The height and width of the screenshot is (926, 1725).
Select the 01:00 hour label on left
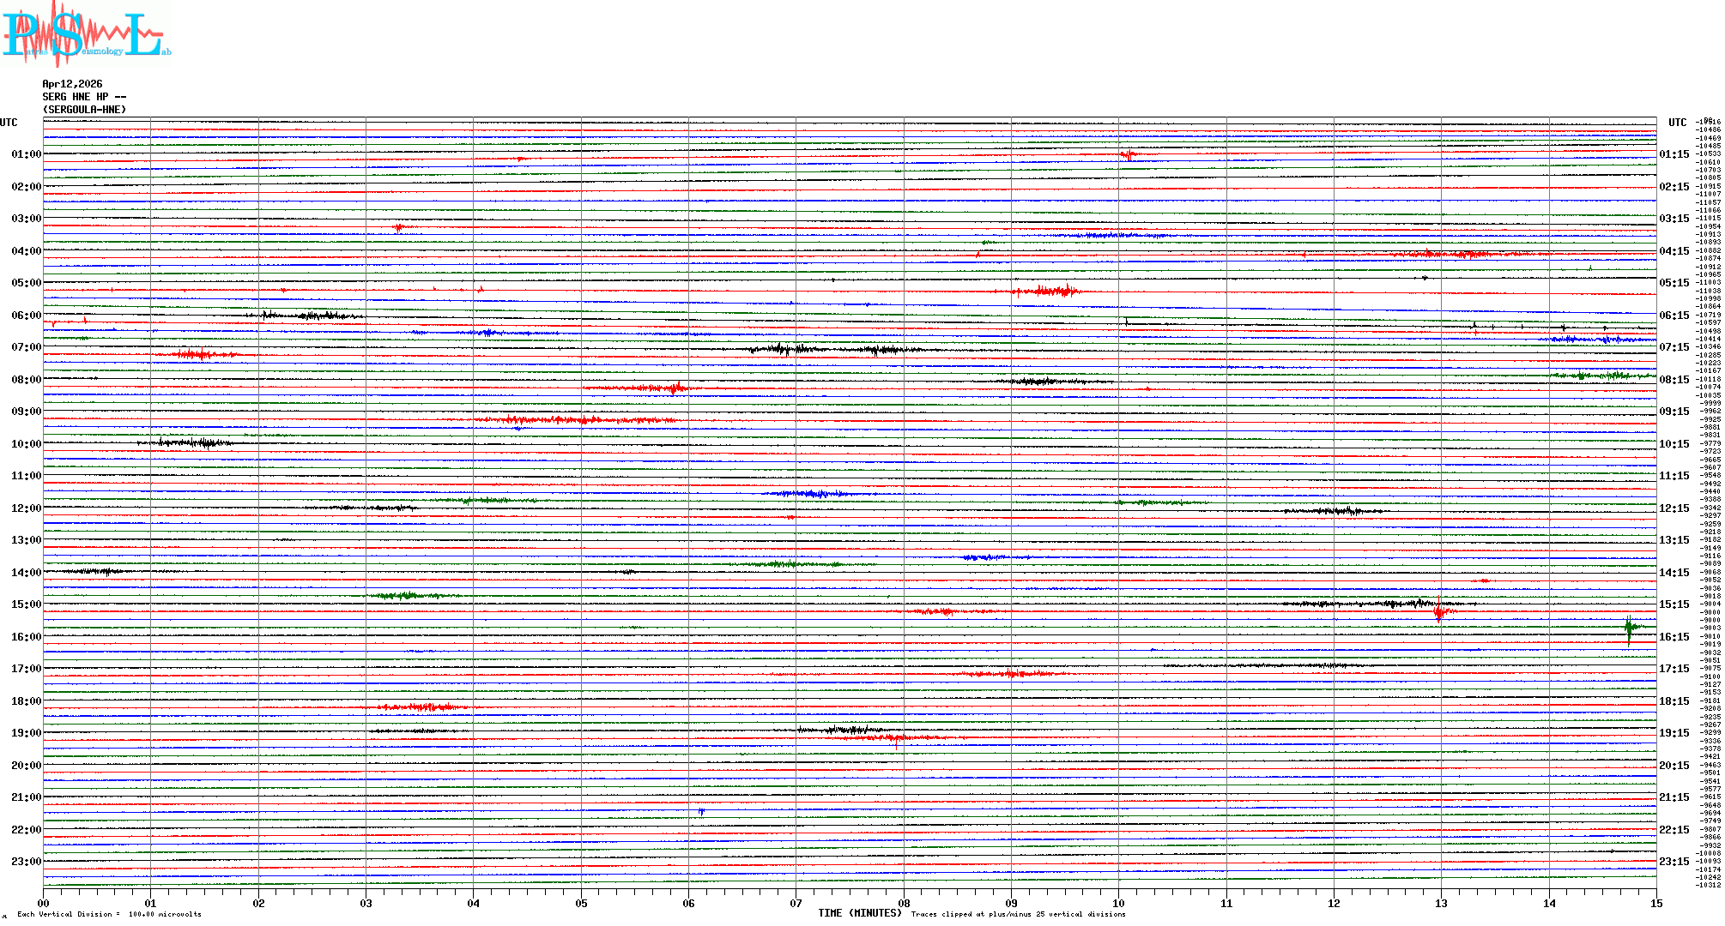(27, 154)
